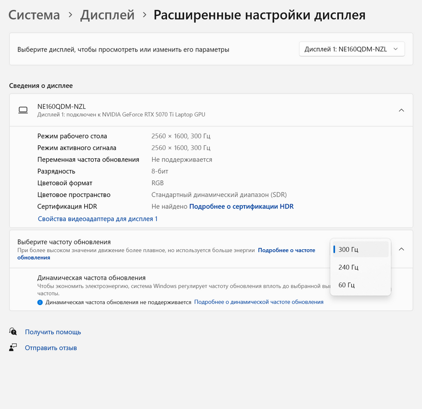Open Свойства видеоадаптера для дисплея 1
The image size is (422, 409).
point(97,219)
